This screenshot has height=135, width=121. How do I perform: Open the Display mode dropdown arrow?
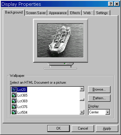pos(108,112)
